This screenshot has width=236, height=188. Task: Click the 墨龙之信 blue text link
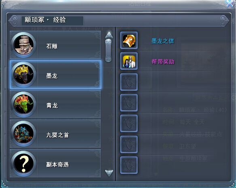point(163,41)
